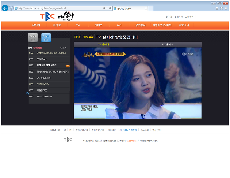
Task: Open the 광고안내 menu item
Action: (x=184, y=25)
